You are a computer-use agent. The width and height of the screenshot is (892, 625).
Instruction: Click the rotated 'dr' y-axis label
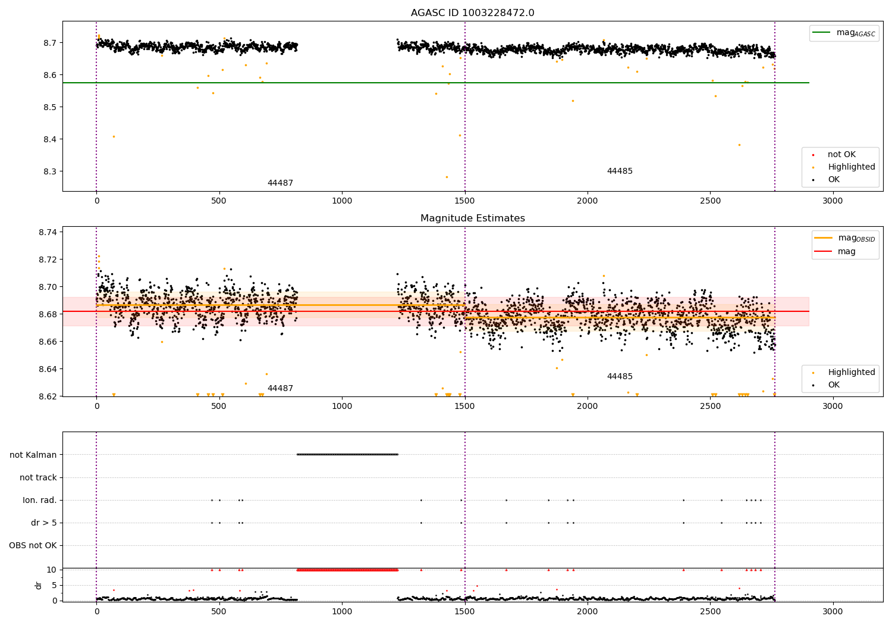pos(39,585)
